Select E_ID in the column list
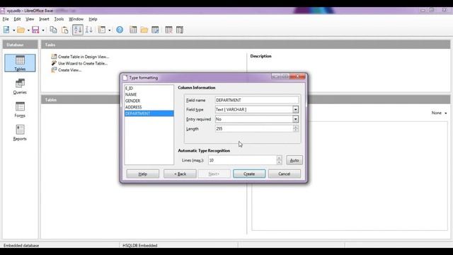 (149, 88)
